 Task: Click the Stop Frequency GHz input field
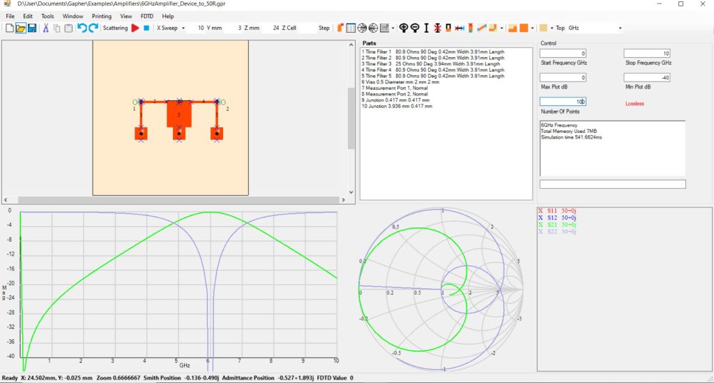647,54
